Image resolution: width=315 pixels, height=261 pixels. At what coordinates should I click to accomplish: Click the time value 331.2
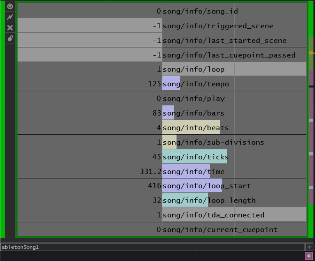point(151,171)
